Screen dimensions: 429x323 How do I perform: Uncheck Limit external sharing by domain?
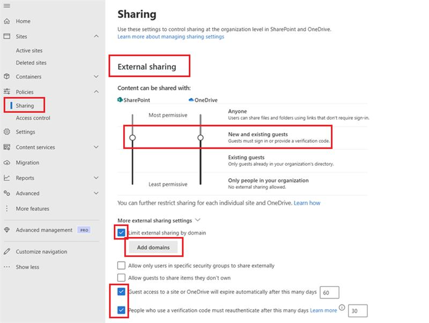[121, 233]
